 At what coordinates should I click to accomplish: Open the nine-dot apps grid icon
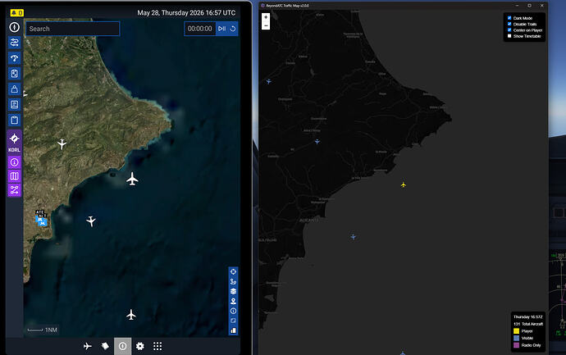click(x=157, y=346)
